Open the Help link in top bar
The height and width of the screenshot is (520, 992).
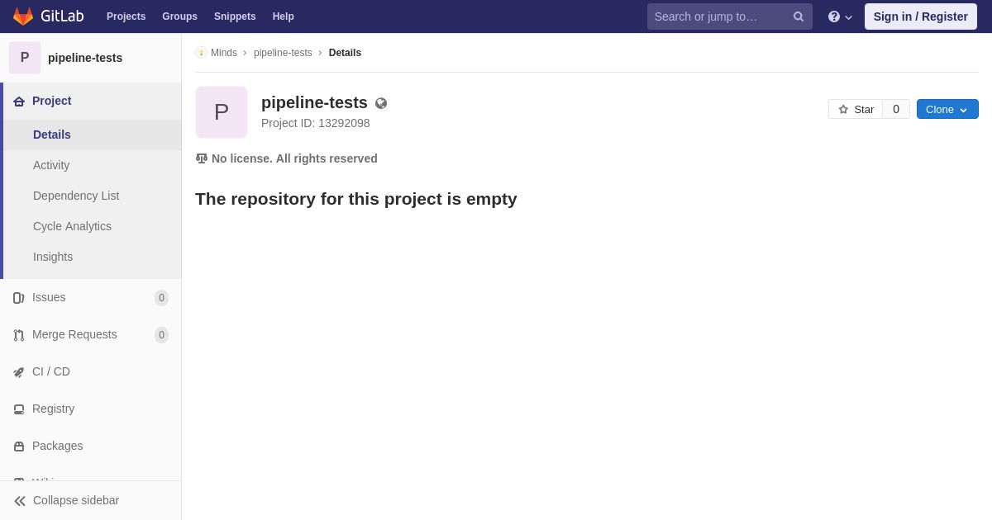point(283,17)
